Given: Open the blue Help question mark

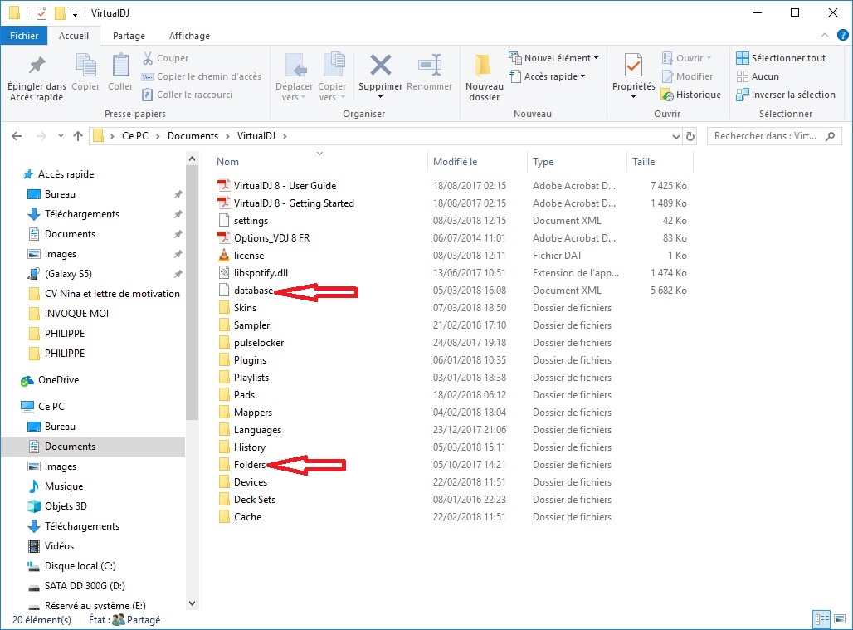Looking at the screenshot, I should [x=843, y=36].
